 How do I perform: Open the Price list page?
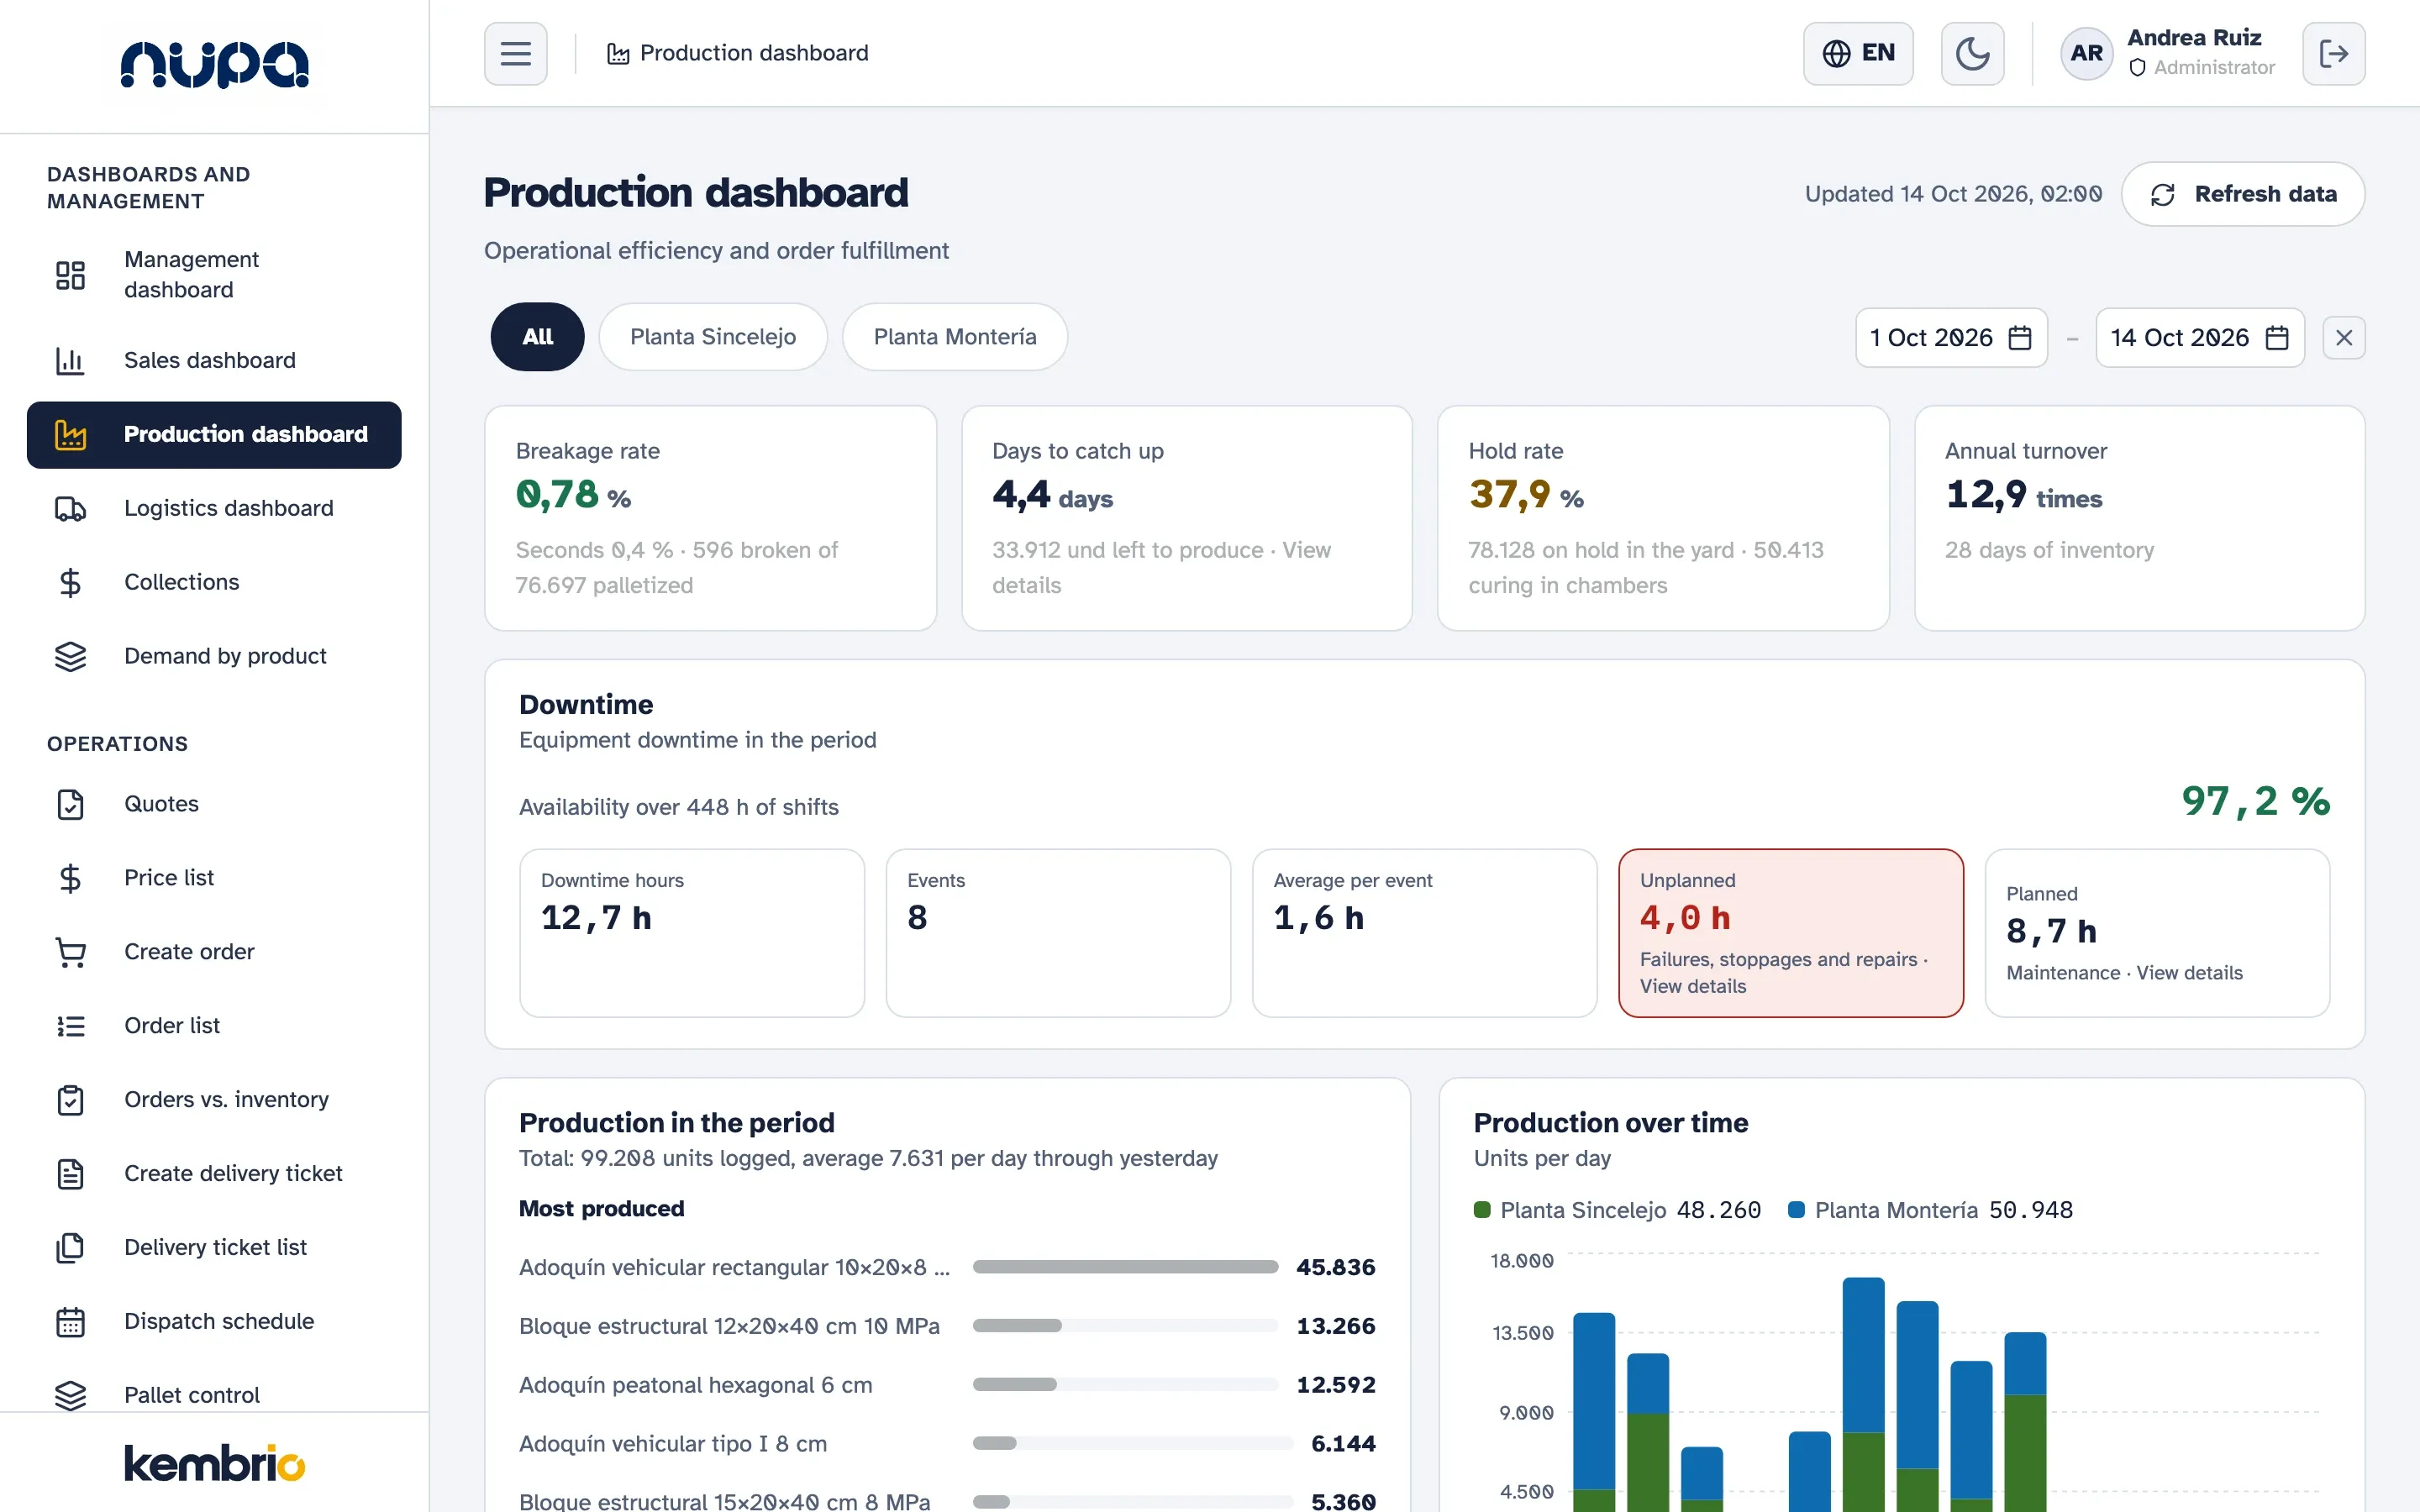click(x=214, y=878)
